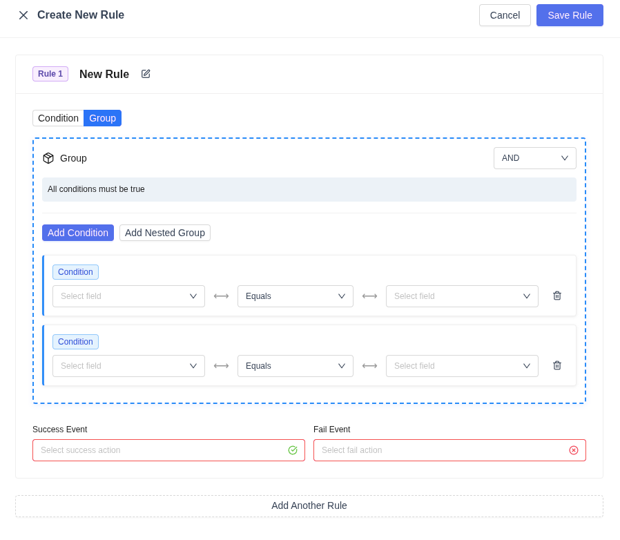Click the first condition's left double-arrow icon
Screen dimensions: 620x540
[x=221, y=296]
